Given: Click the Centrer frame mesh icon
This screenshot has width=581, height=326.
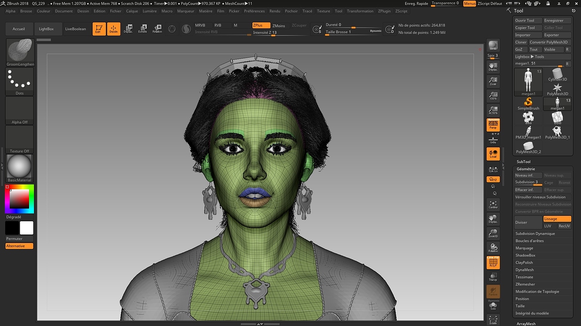Looking at the screenshot, I should [x=493, y=204].
